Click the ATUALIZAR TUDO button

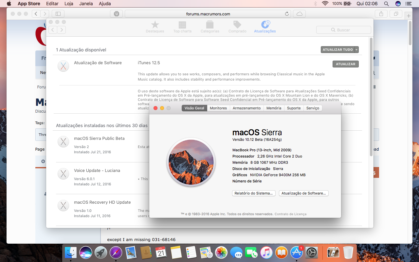tap(337, 50)
